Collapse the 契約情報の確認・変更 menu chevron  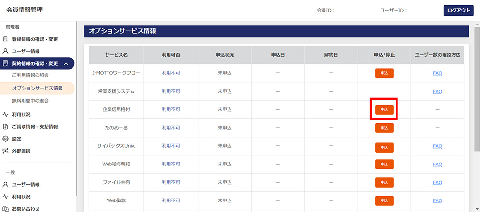pyautogui.click(x=66, y=63)
